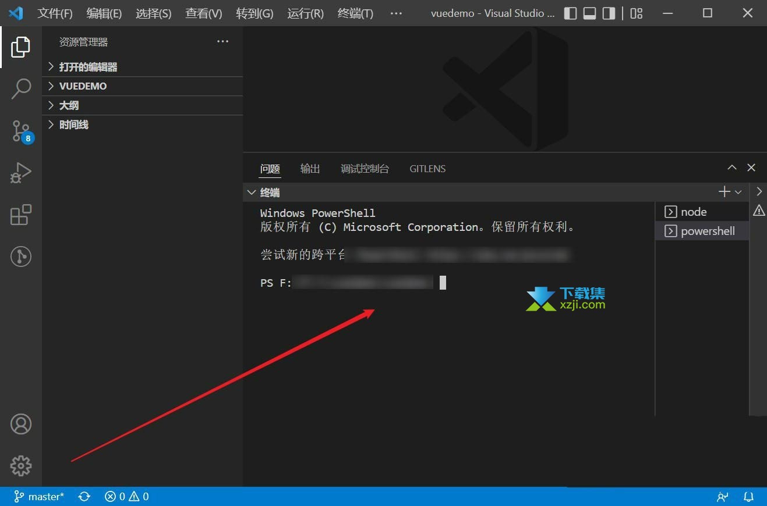Click the warning triangle icon beside terminal list
Screen dimensions: 767x506
click(759, 211)
